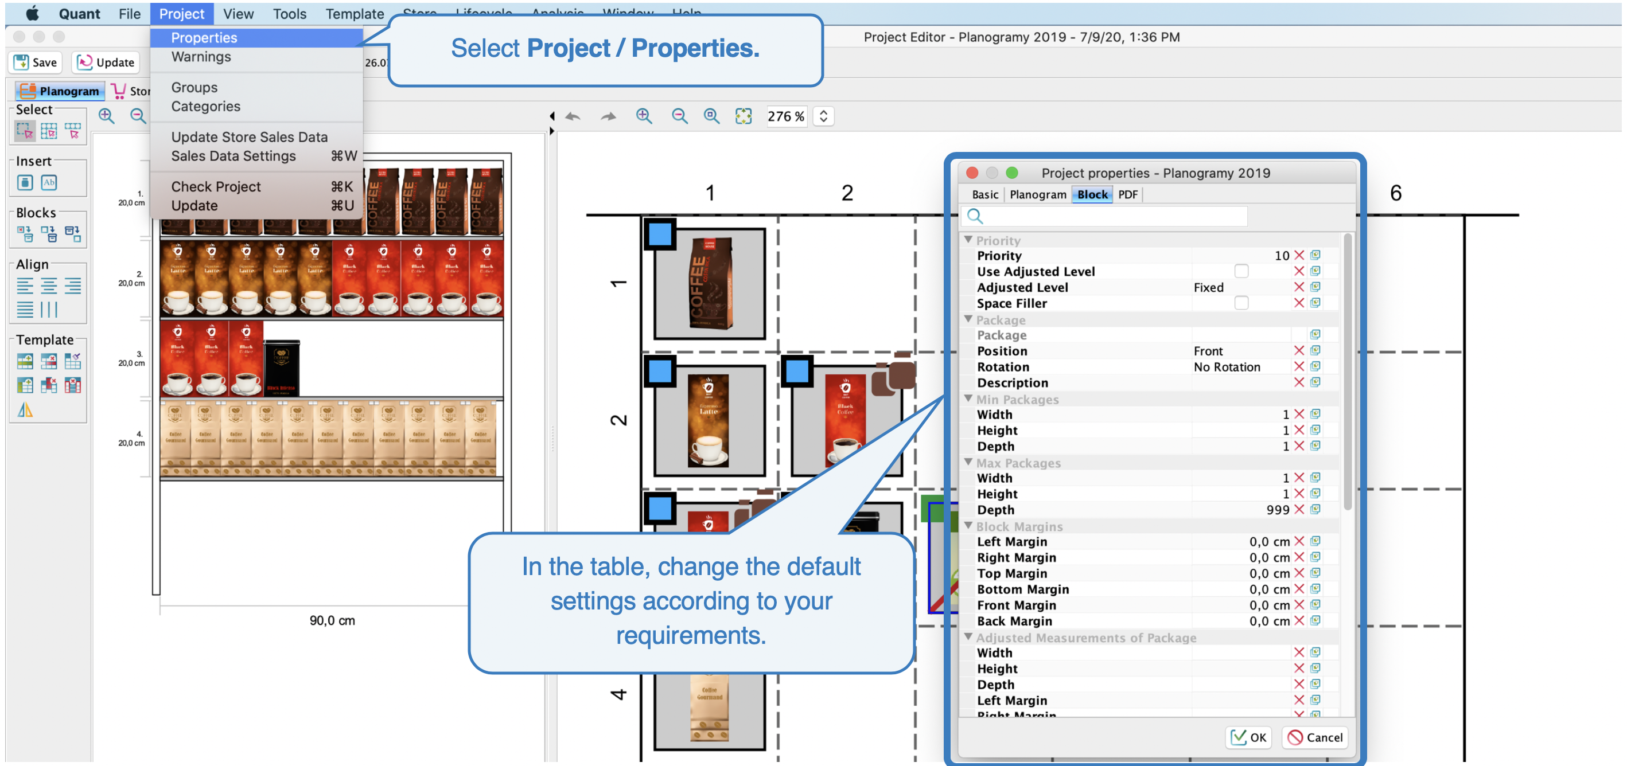Screen dimensions: 1627x766
Task: Choose Warnings in the Project menu
Action: (x=256, y=57)
